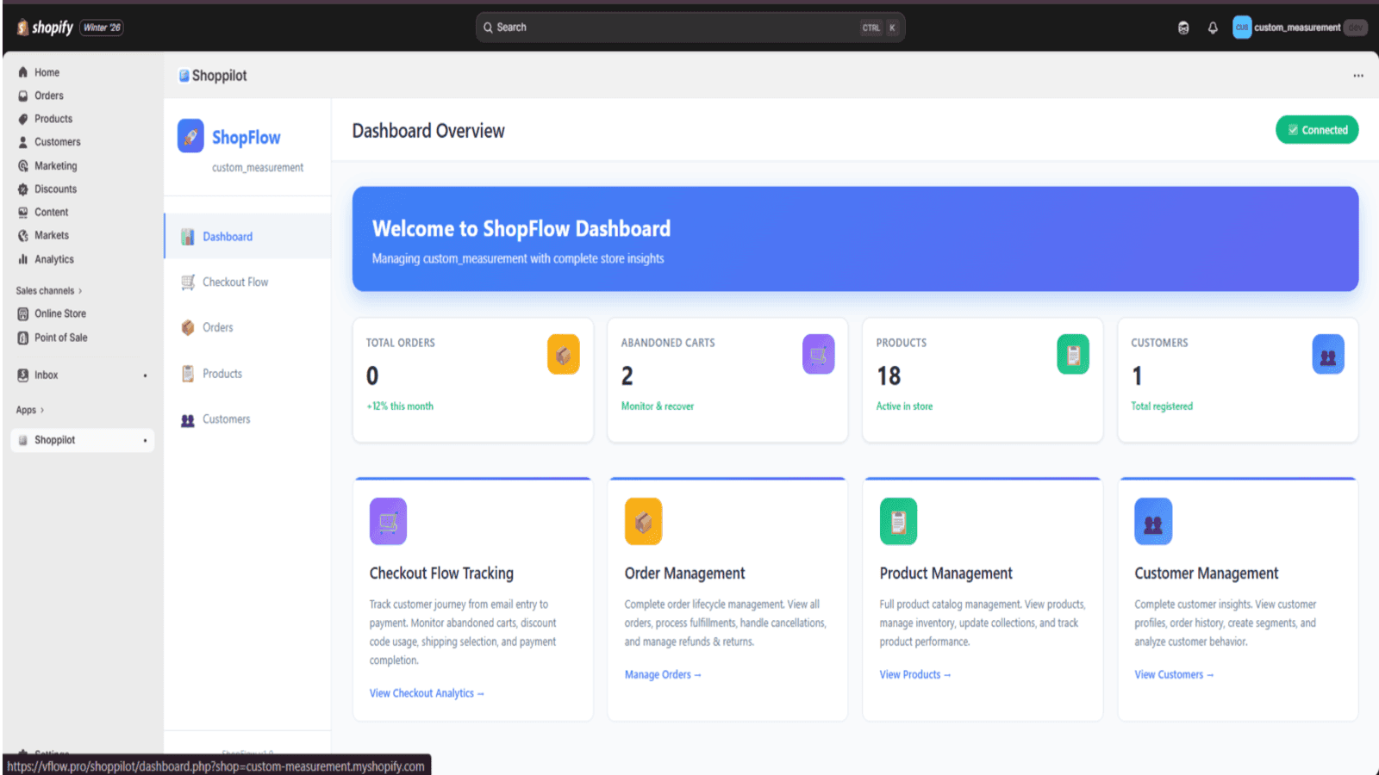Open View Products link
Viewport: 1379px width, 775px height.
[914, 675]
